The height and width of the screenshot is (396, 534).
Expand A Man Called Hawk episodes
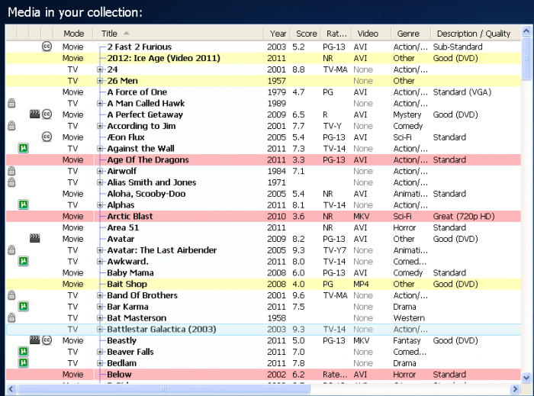click(x=100, y=103)
